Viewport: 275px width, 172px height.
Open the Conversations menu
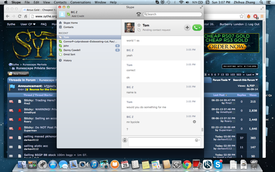81,2
